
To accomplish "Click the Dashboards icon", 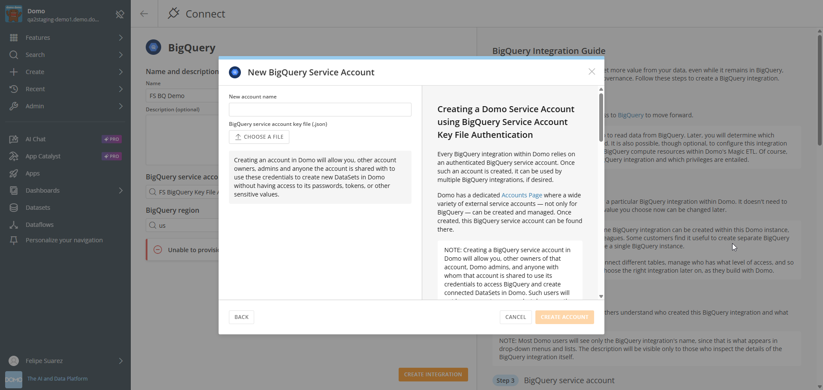I will point(14,191).
